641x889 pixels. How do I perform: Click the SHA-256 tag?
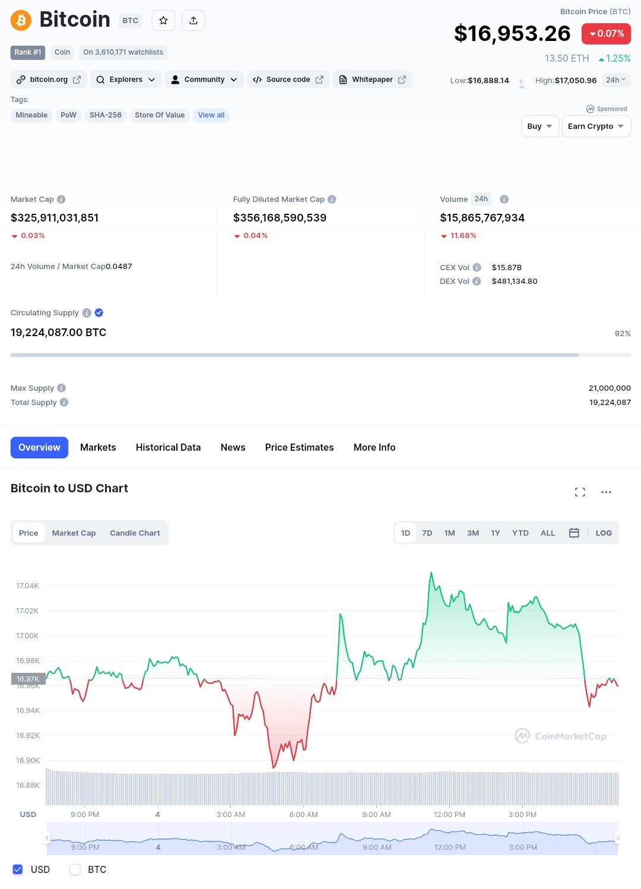pos(106,115)
